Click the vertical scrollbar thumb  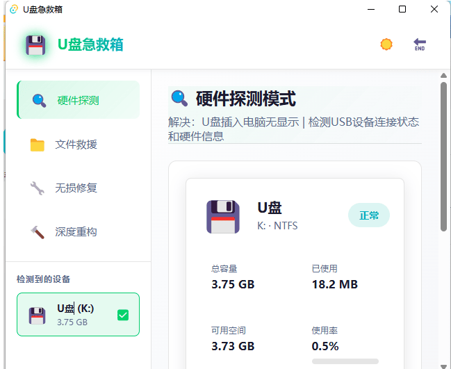coord(444,157)
